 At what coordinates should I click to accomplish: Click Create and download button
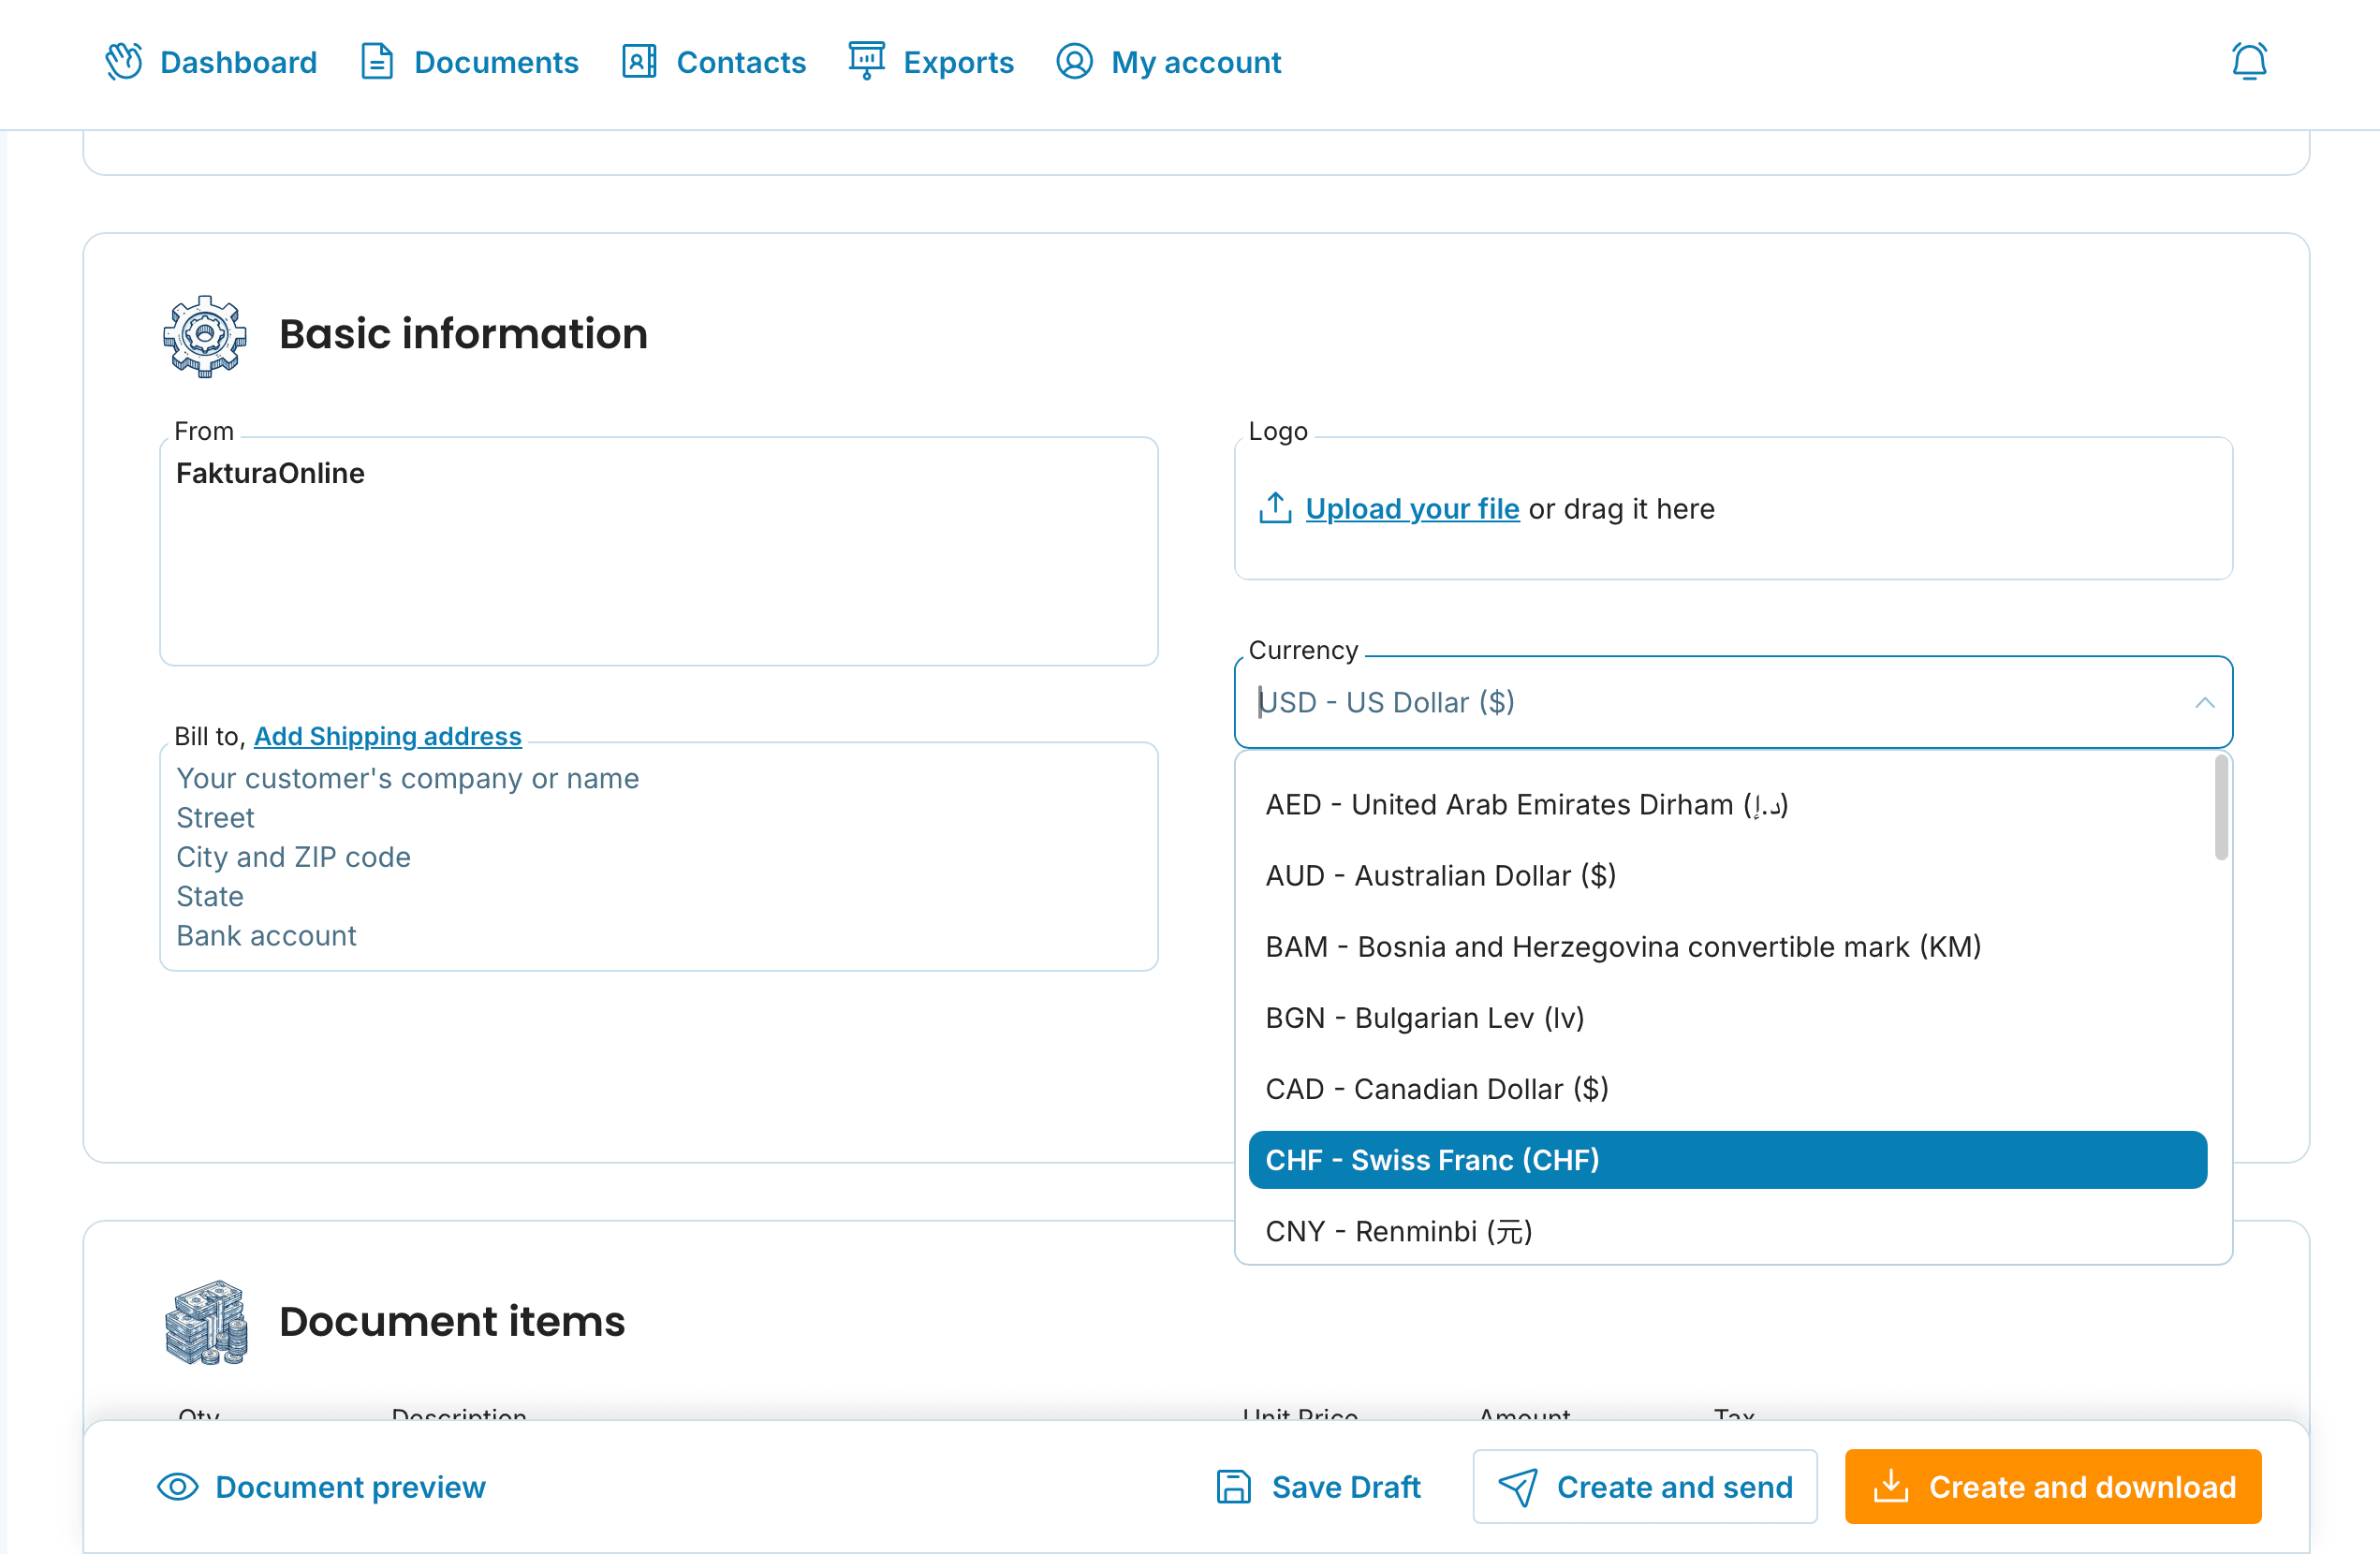coord(2053,1487)
